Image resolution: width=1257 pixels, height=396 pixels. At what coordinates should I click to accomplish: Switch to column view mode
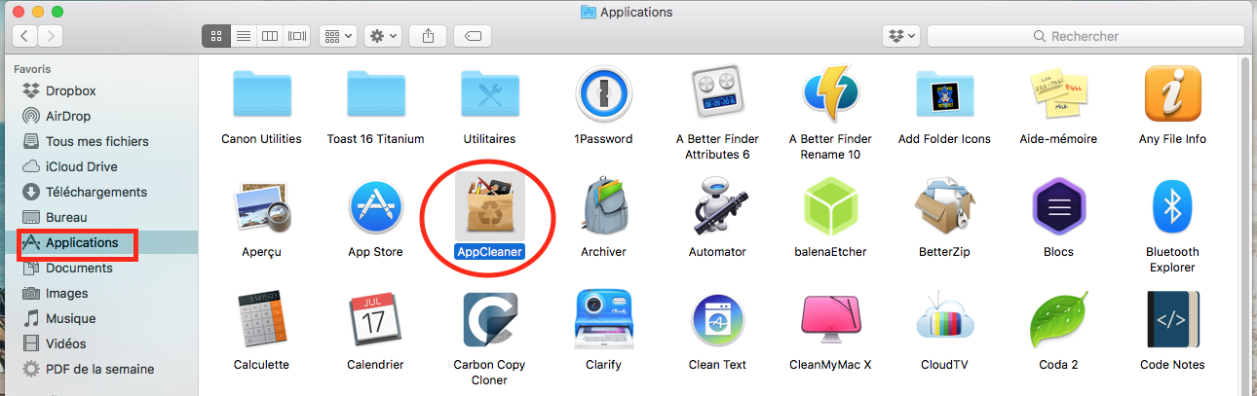(270, 36)
